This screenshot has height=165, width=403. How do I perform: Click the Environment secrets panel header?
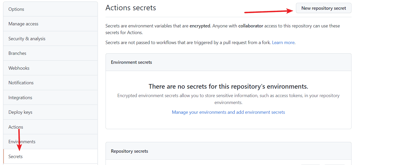[131, 62]
